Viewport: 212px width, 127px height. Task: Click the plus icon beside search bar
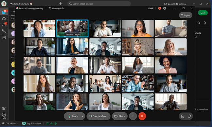[x=60, y=4]
